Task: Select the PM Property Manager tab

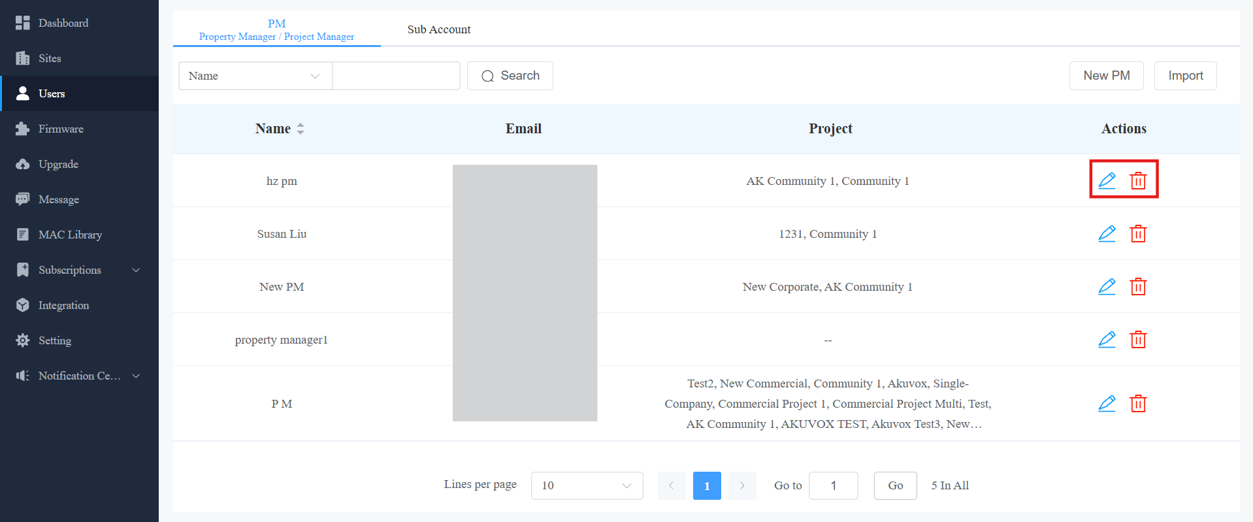Action: (x=277, y=29)
